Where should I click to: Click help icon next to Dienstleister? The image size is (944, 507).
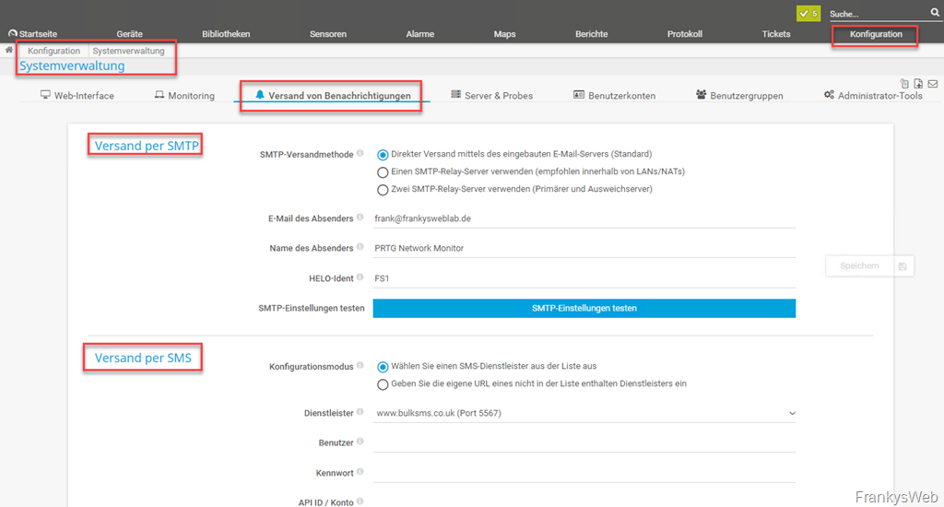[x=360, y=413]
